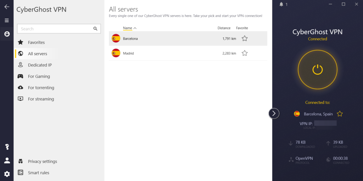Screen dimensions: 363x181
Task: Open Privacy settings
Action: 42,162
